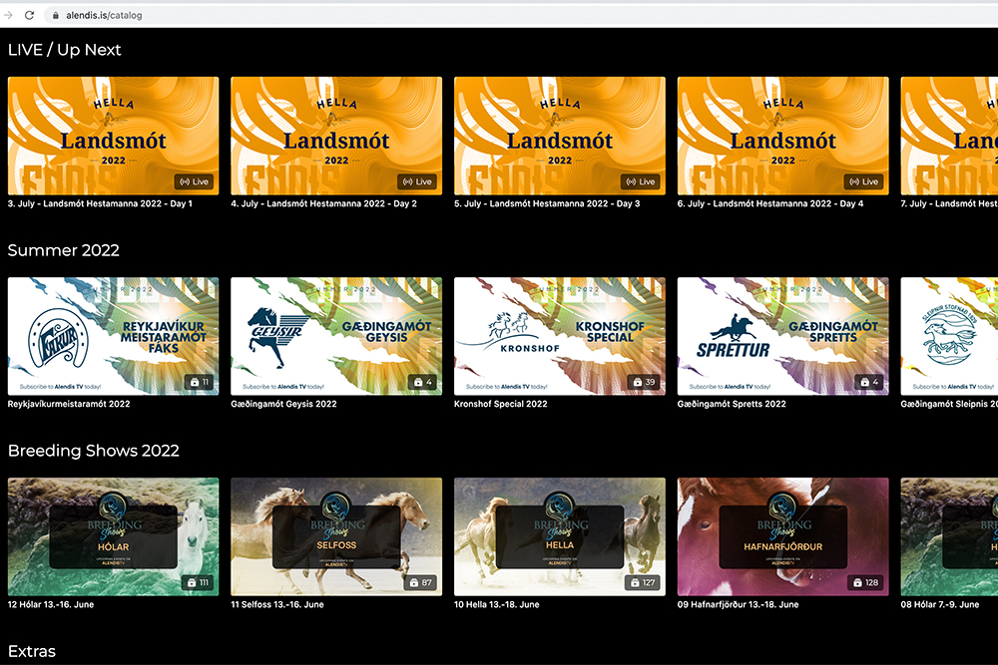Click video count badge on Reykjavíkurmeistaramót card
The image size is (998, 665).
tap(200, 382)
